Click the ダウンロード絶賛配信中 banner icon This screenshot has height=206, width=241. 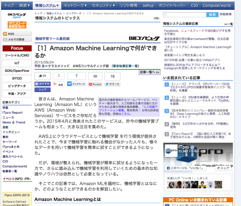click(17, 25)
